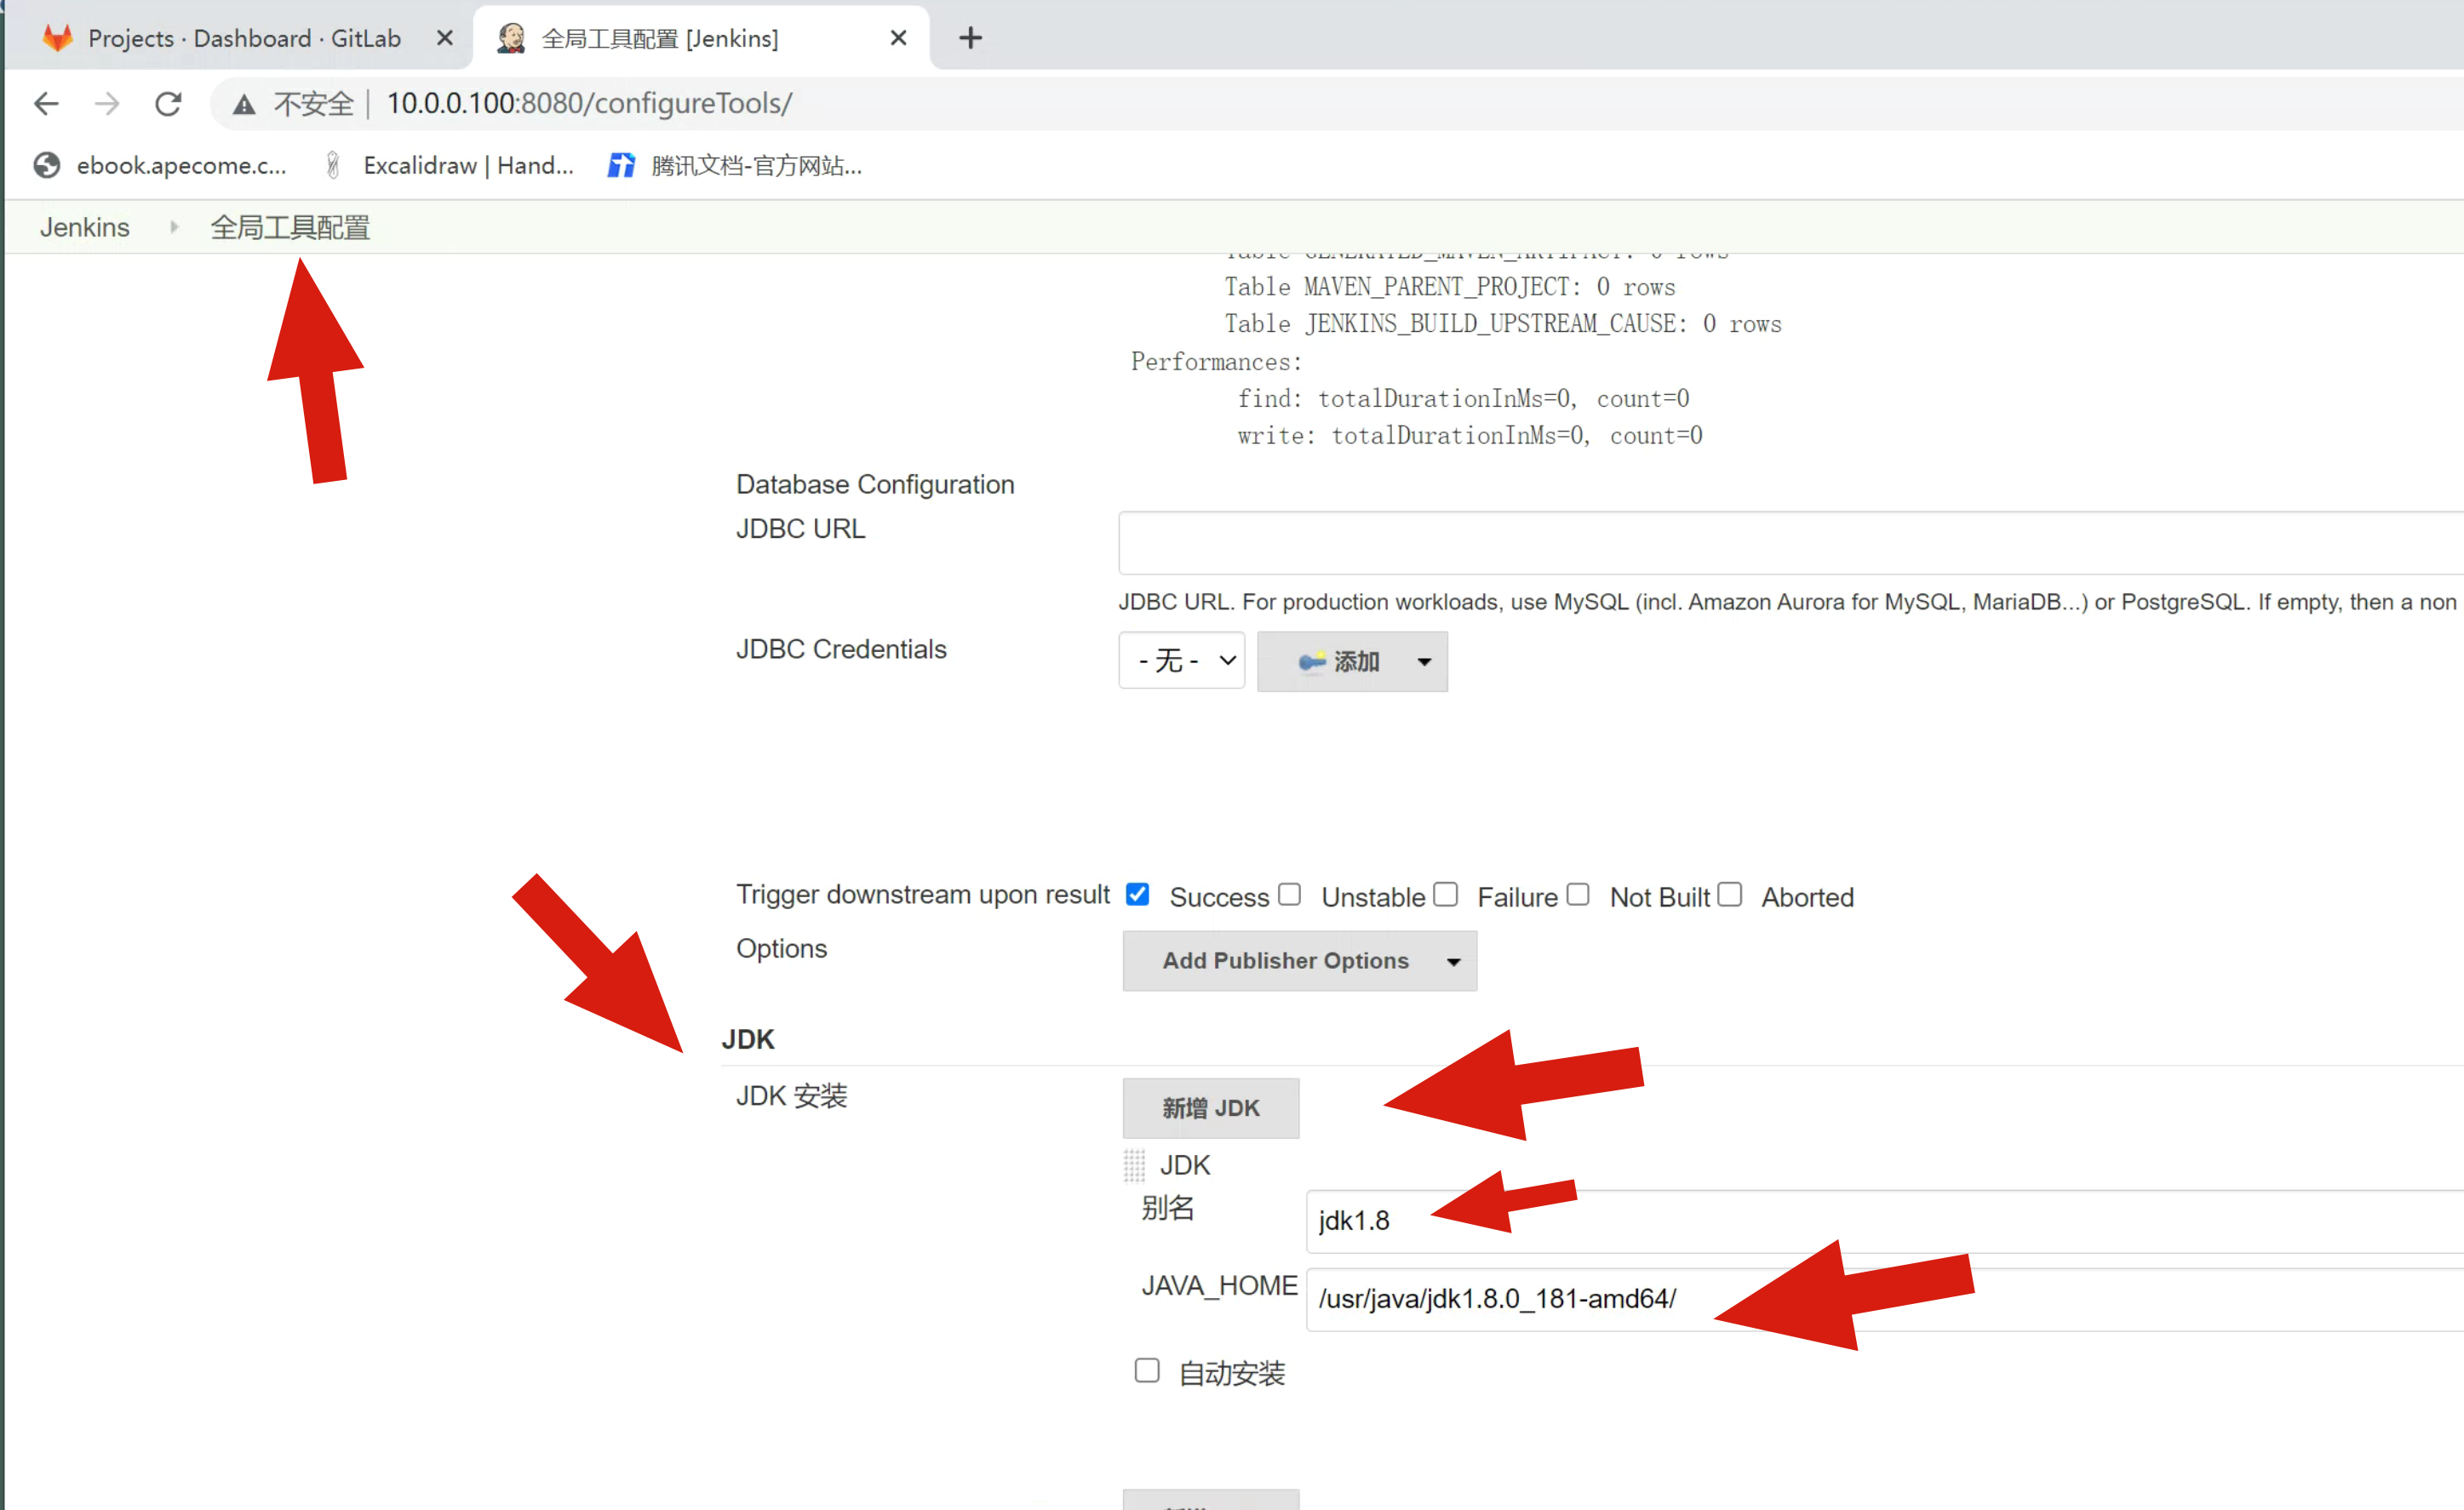This screenshot has height=1510, width=2464.
Task: Click the Jenkins breadcrumb link
Action: pos(84,227)
